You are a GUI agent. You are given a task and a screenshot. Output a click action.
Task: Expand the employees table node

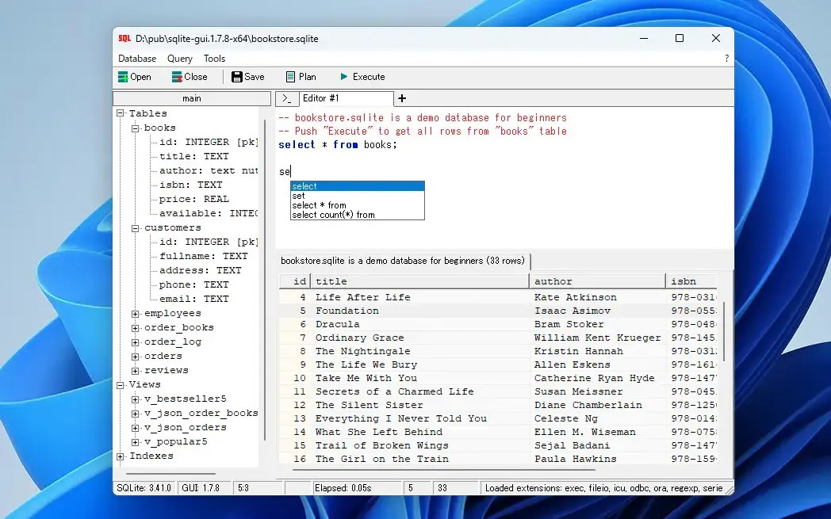click(x=133, y=313)
